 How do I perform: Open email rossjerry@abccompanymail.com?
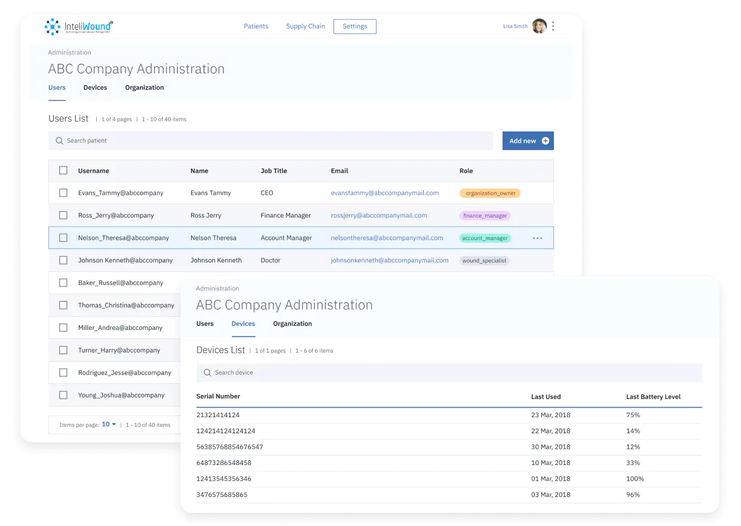coord(379,215)
